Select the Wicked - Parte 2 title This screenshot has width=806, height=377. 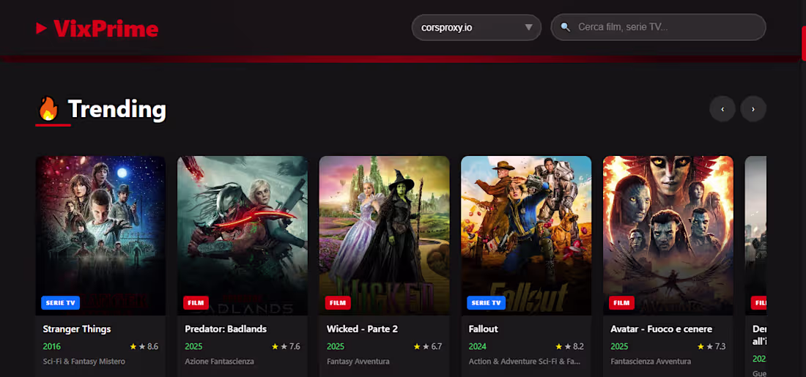[x=363, y=329]
